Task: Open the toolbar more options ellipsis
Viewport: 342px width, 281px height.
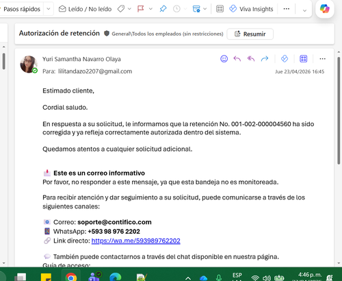Action: coord(287,9)
